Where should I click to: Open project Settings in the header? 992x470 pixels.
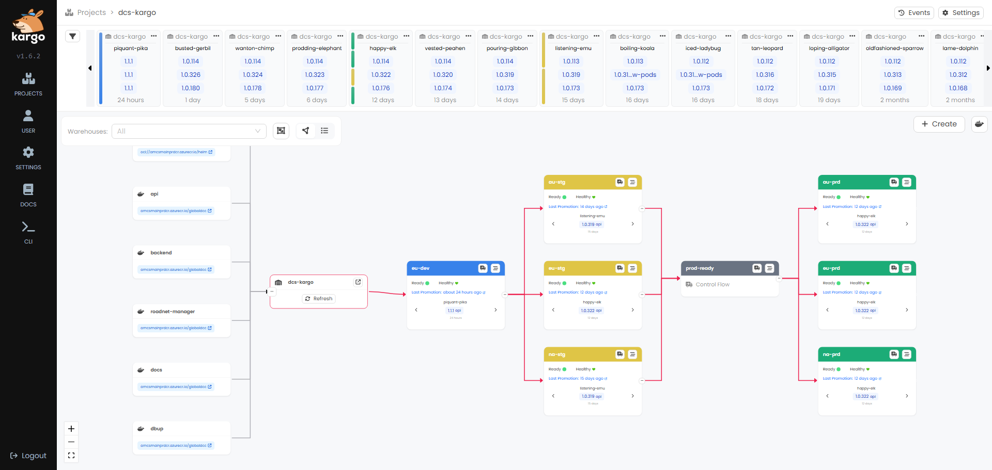point(961,13)
